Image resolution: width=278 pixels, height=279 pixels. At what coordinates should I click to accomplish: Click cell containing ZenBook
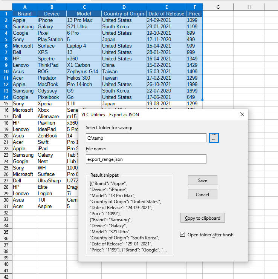click(52, 136)
